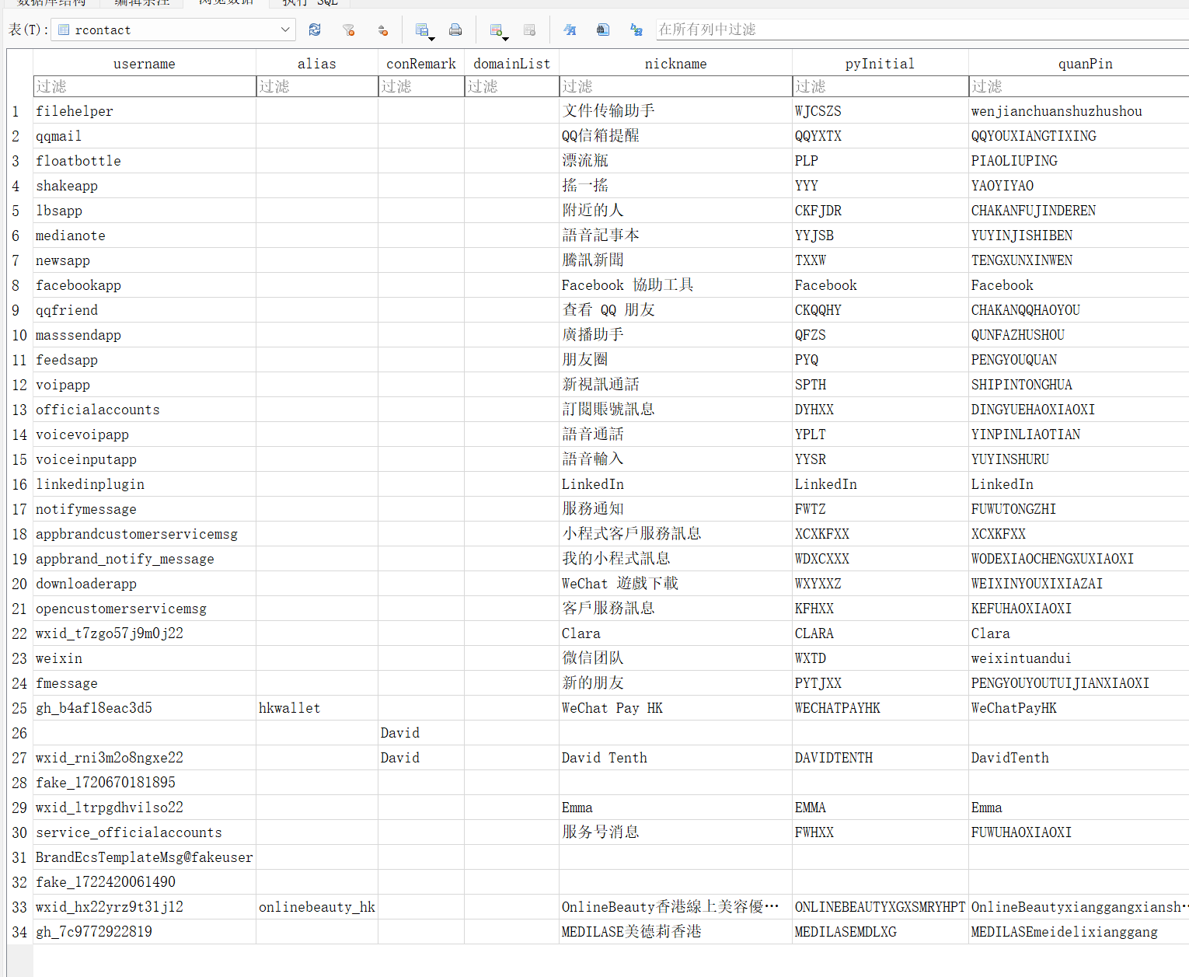Viewport: 1189px width, 977px height.
Task: Sort by the pyInitial column header
Action: pyautogui.click(x=880, y=64)
